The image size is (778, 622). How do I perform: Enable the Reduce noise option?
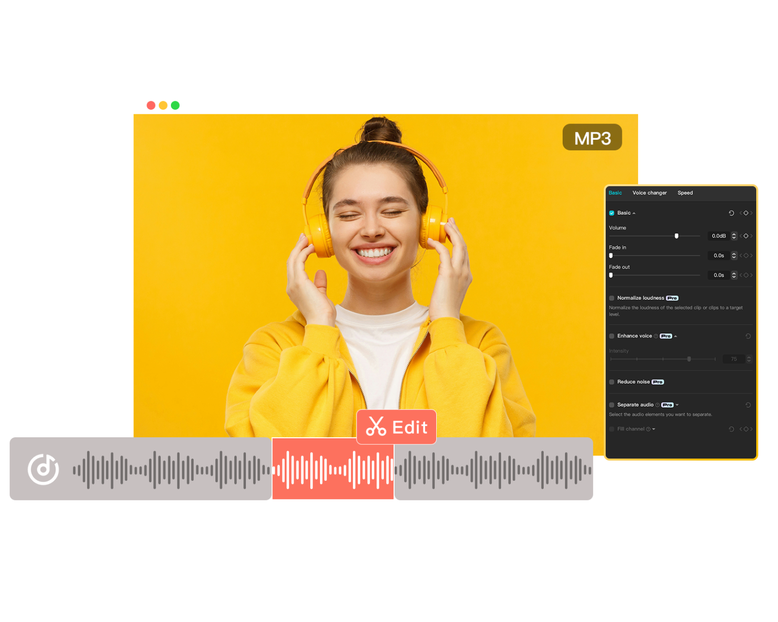[x=611, y=382]
